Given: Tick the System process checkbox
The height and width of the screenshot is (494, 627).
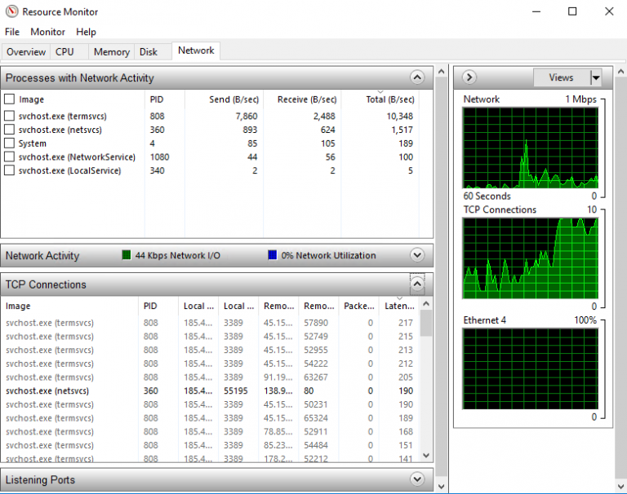Looking at the screenshot, I should pos(10,143).
